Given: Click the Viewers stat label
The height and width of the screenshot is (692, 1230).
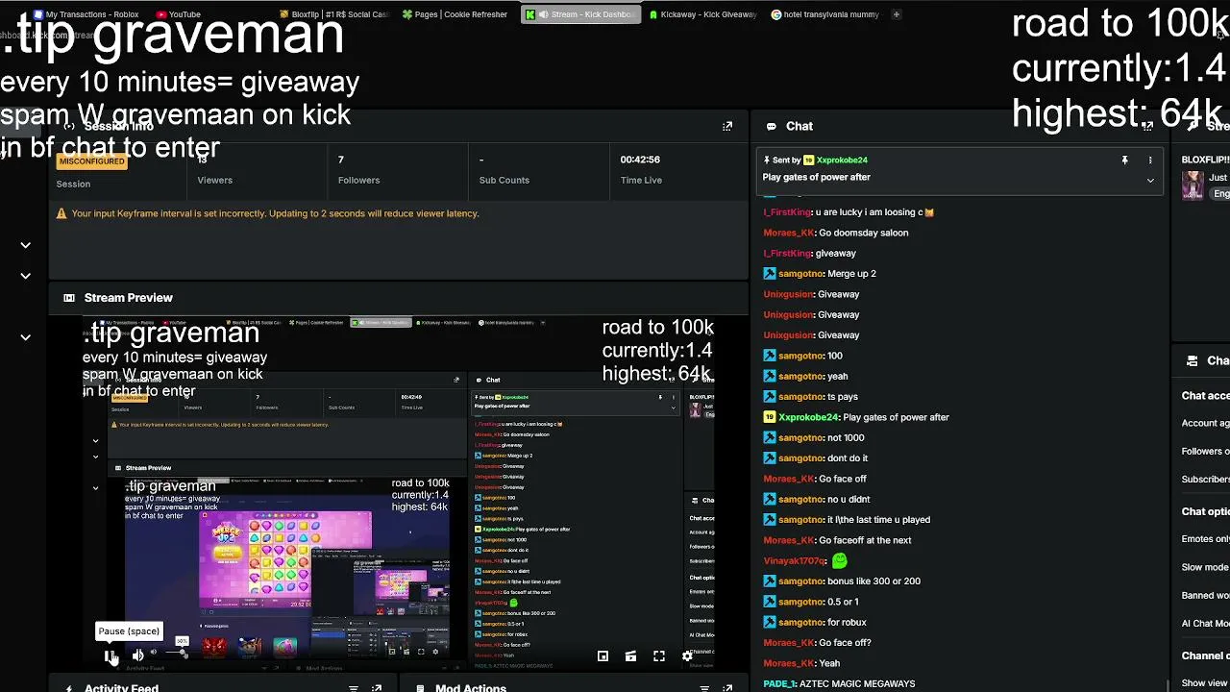Looking at the screenshot, I should point(214,180).
